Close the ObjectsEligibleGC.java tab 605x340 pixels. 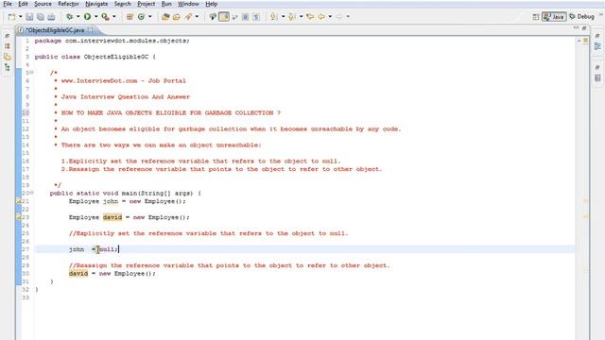(90, 29)
